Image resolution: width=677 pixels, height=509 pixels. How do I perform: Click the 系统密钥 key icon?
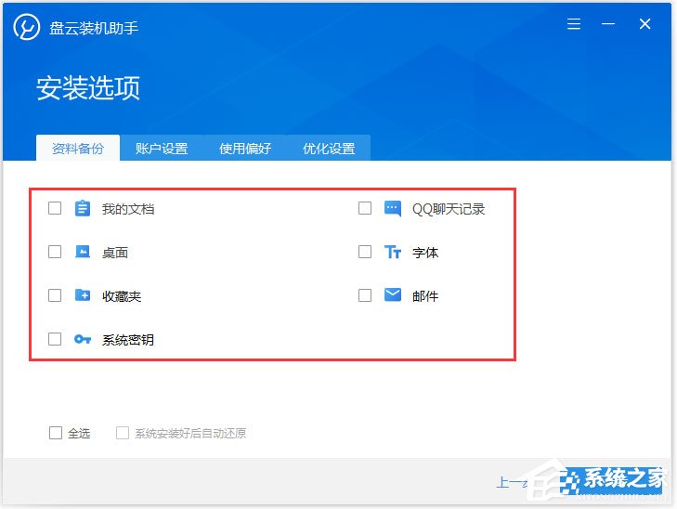(x=83, y=340)
